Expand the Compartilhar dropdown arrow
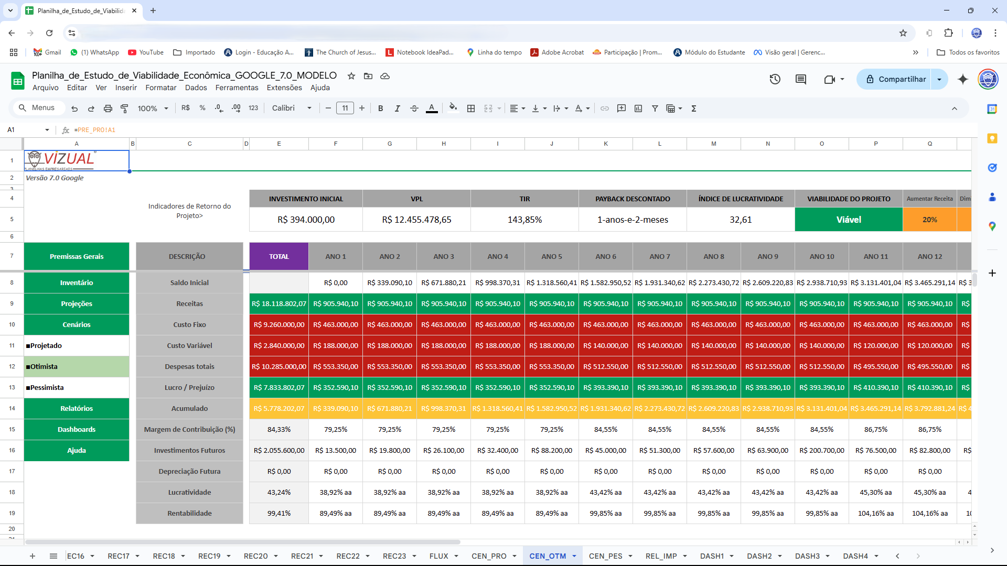 [x=939, y=80]
